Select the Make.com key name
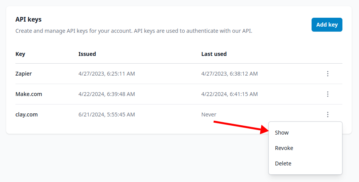 [x=29, y=94]
